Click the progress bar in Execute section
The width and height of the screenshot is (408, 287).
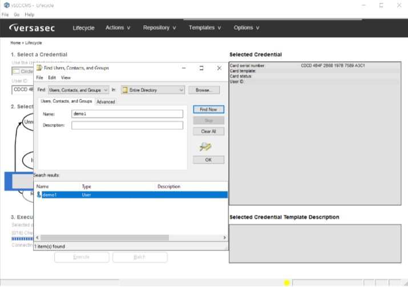pyautogui.click(x=22, y=239)
